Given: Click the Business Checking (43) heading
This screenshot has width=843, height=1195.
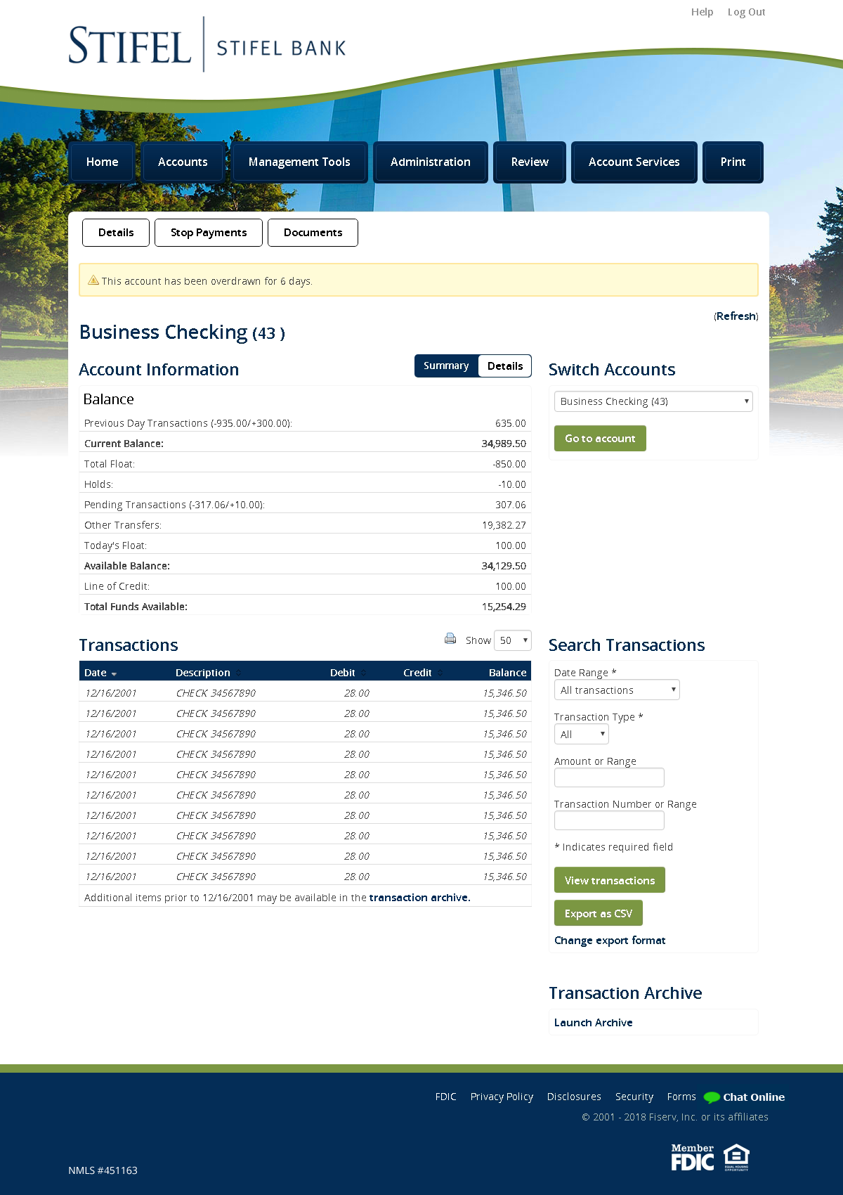Looking at the screenshot, I should (182, 332).
